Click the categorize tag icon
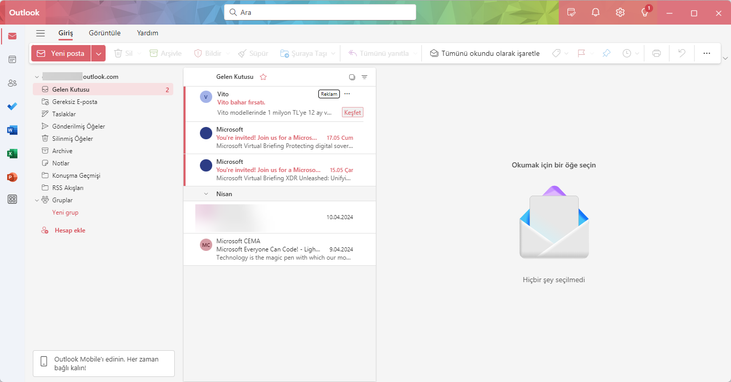Image resolution: width=731 pixels, height=382 pixels. [x=556, y=53]
